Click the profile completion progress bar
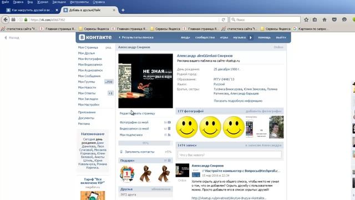 coord(145,143)
